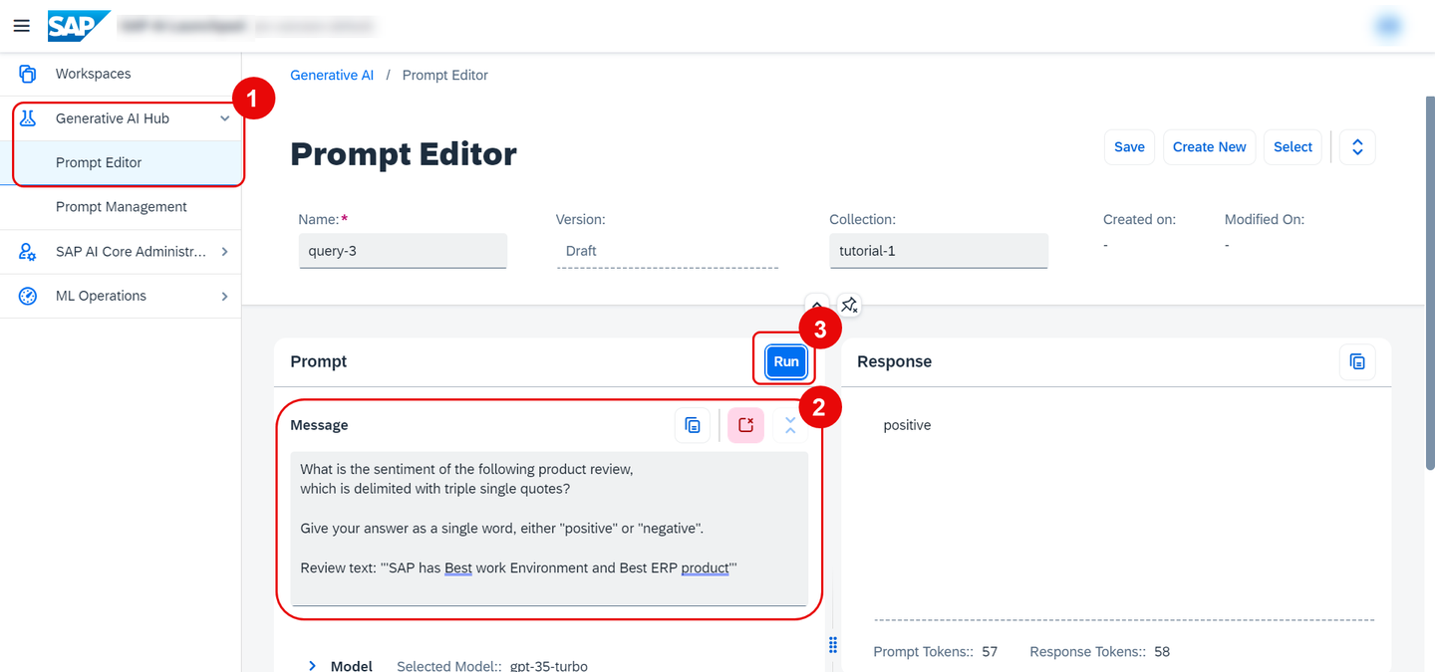
Task: Open Prompt Management in sidebar
Action: 121,207
